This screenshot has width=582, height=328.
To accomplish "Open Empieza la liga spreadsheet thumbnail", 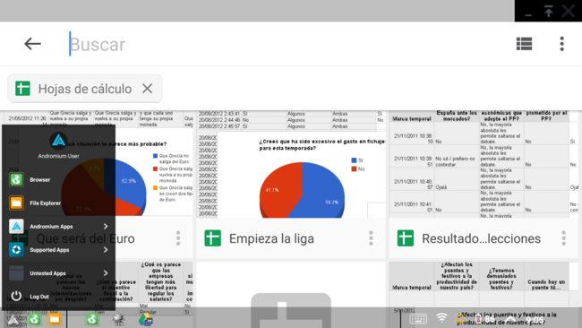I will pos(291,164).
